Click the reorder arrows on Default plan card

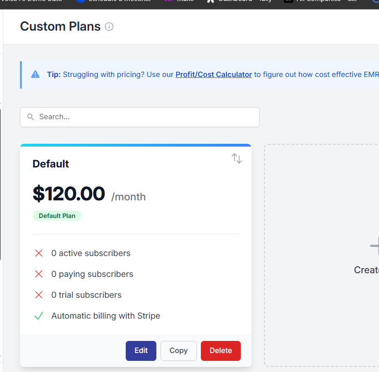tap(237, 158)
